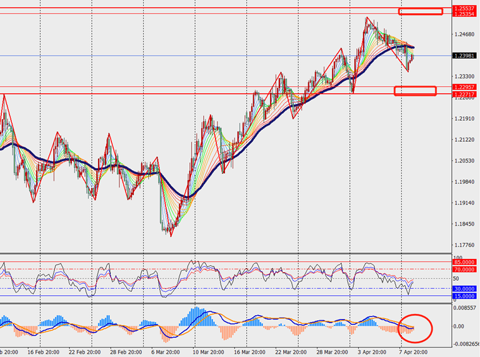Click the 30.0000 blue level label
This screenshot has width=480, height=357.
point(464,289)
